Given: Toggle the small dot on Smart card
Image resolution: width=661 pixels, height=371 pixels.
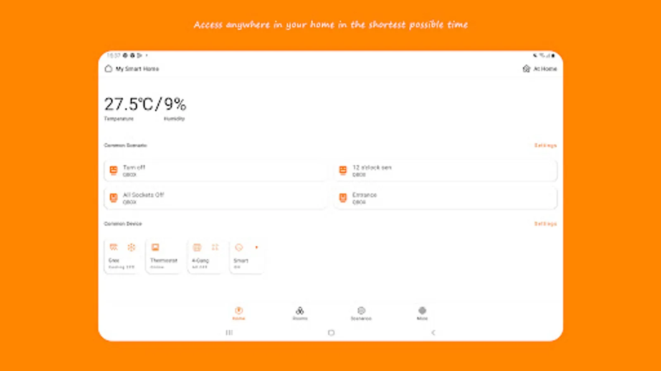Looking at the screenshot, I should point(257,247).
